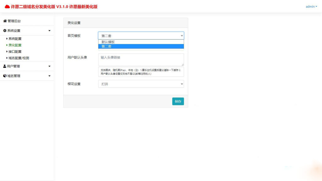Open the 樱花设置 dropdown
The width and height of the screenshot is (322, 181).
point(140,84)
